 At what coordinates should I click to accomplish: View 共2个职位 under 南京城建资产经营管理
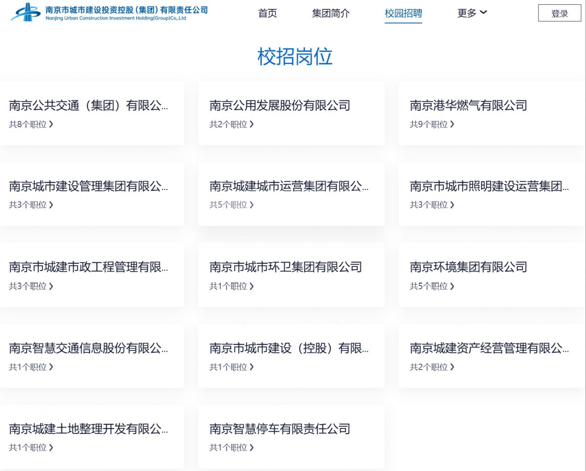pyautogui.click(x=432, y=367)
